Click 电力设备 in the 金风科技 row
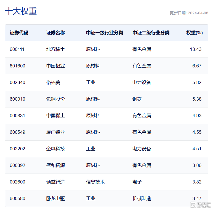The width and height of the screenshot is (213, 210). pyautogui.click(x=142, y=149)
